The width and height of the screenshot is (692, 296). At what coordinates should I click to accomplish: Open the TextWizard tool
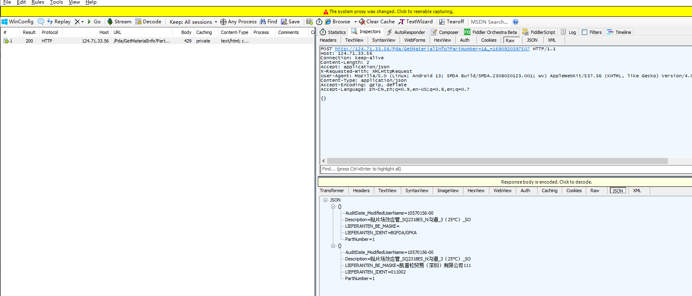tap(415, 22)
